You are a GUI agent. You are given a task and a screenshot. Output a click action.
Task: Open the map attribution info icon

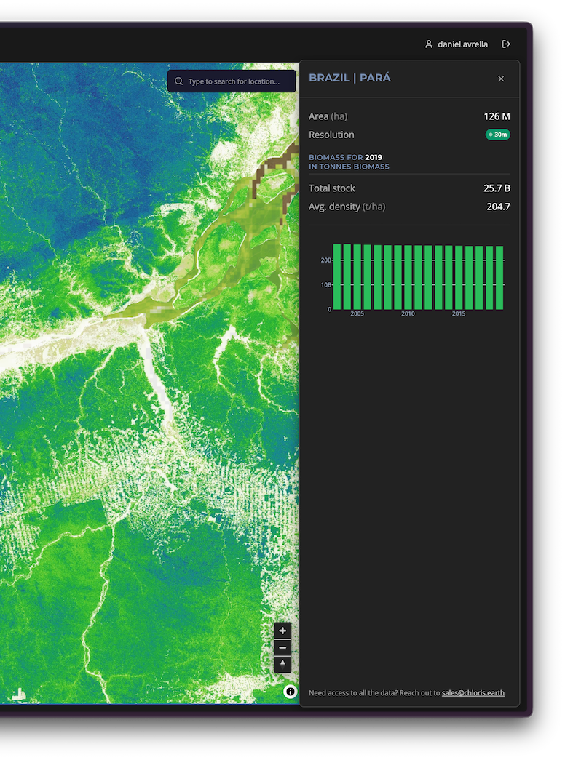click(291, 692)
